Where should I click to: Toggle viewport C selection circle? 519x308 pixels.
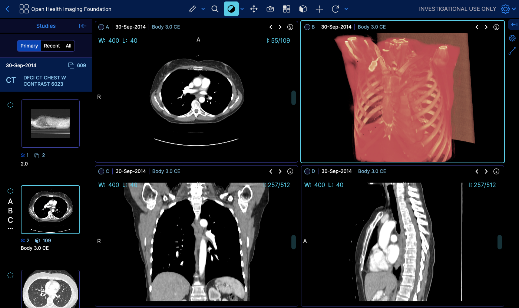[101, 171]
